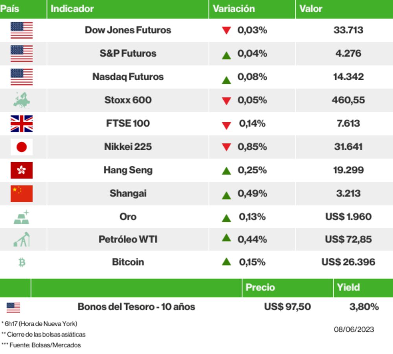Click the Bitcoin symbol icon

22,262
